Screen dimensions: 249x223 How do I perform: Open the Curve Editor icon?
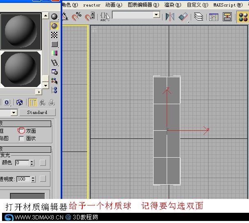(x=214, y=17)
